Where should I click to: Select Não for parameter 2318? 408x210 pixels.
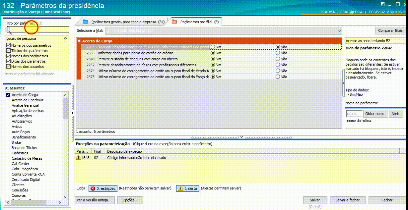tap(278, 59)
